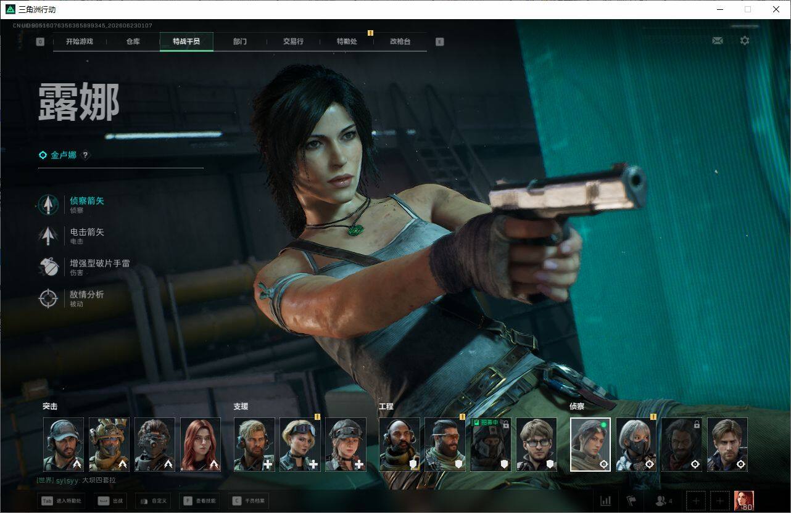Switch to the 仓库 tab
The image size is (791, 513).
133,42
